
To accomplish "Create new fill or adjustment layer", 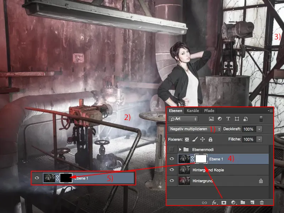I will [234, 202].
